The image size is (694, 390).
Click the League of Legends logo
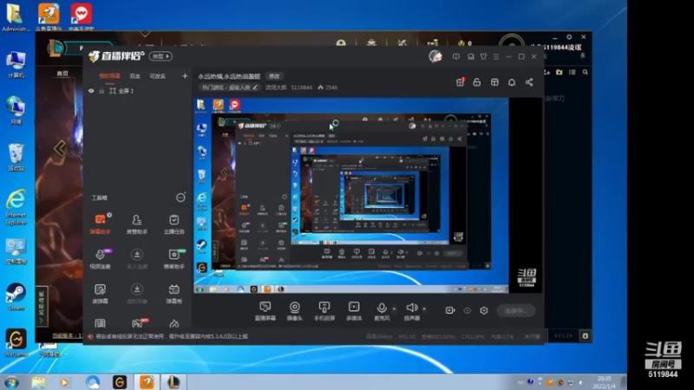point(56,48)
